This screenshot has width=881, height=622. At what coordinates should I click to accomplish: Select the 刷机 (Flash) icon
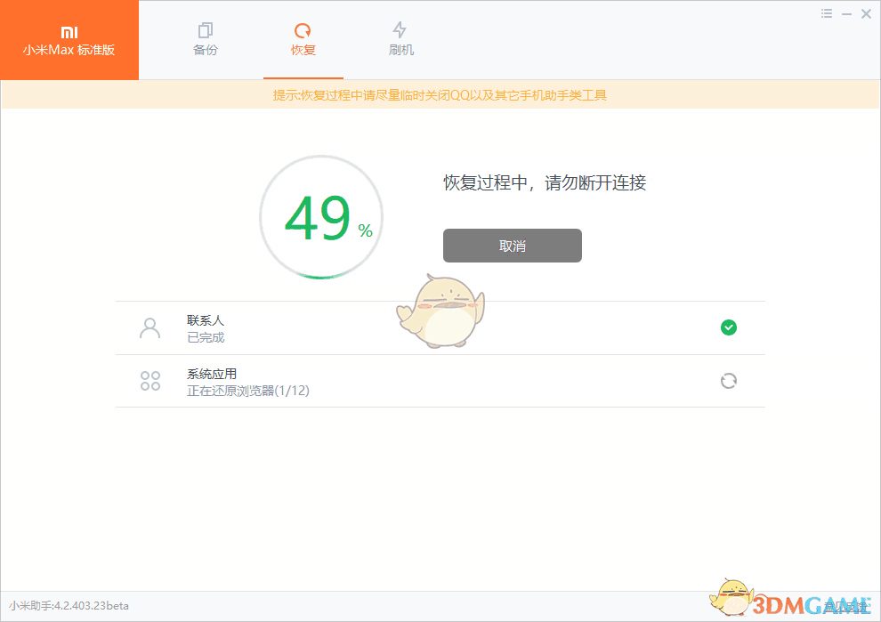point(400,28)
